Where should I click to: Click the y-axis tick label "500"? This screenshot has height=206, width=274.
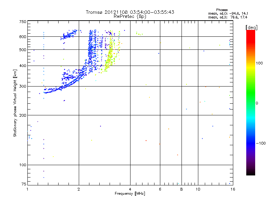[x=23, y=50]
